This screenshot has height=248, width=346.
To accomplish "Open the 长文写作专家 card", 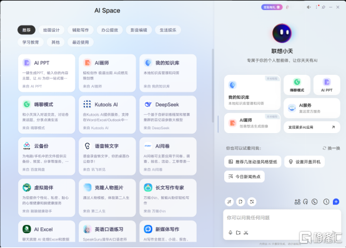I will pos(168,198).
